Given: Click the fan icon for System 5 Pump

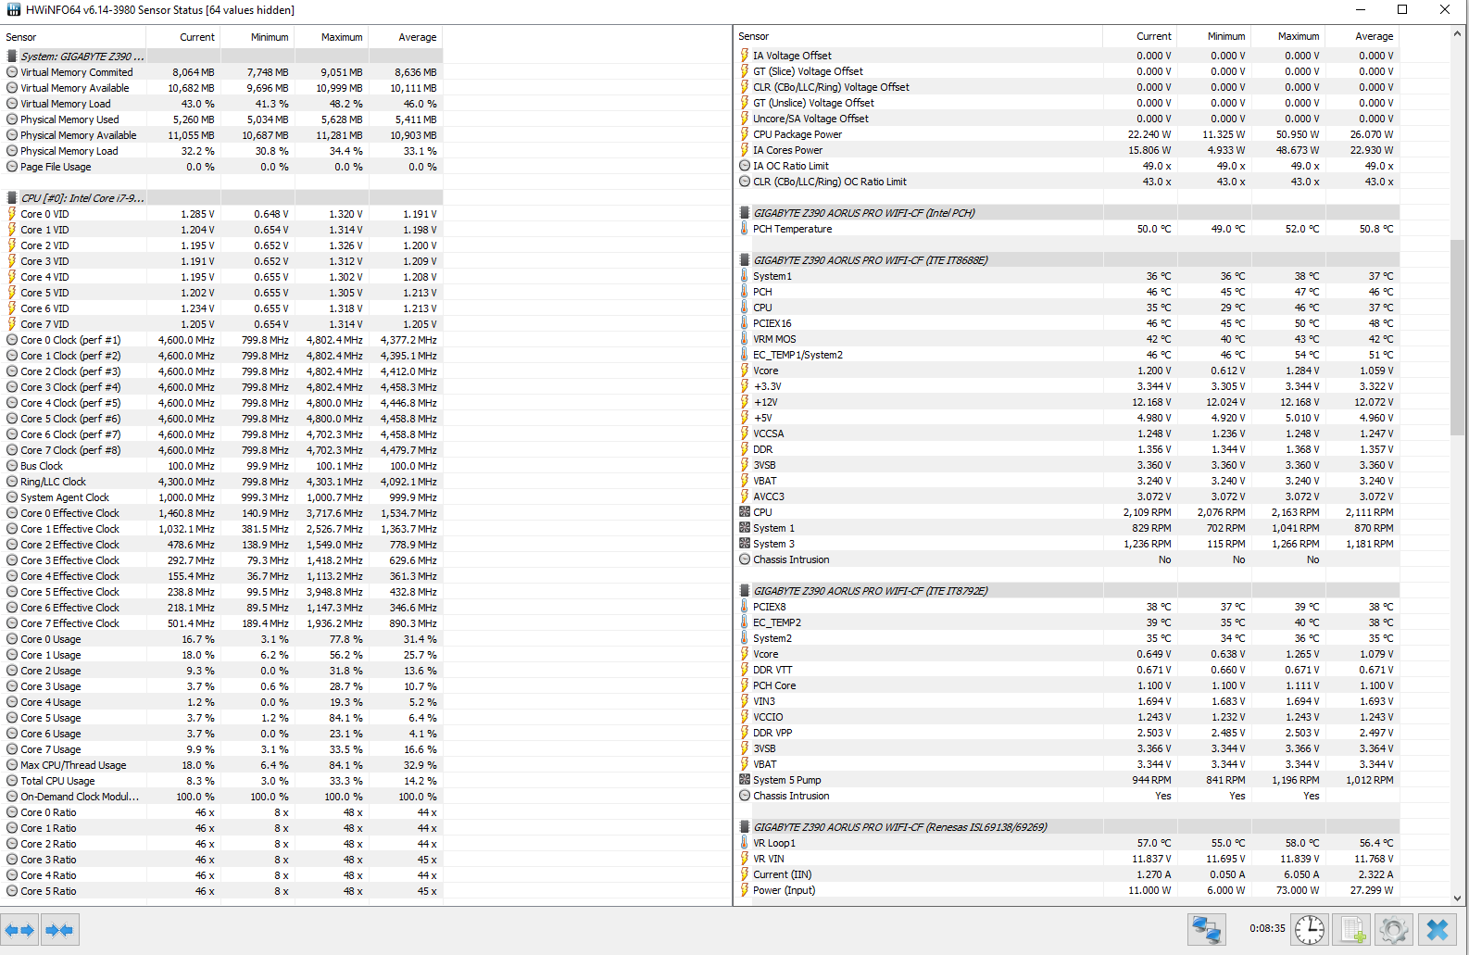Looking at the screenshot, I should (745, 780).
